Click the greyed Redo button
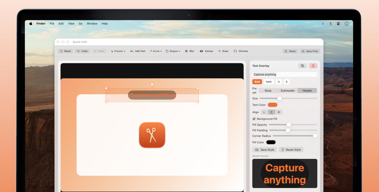Image resolution: width=379 pixels, height=192 pixels. tap(99, 51)
